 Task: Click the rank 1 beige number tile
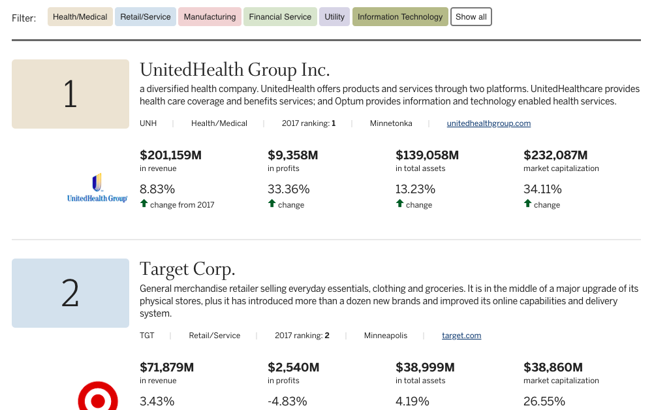pos(70,94)
